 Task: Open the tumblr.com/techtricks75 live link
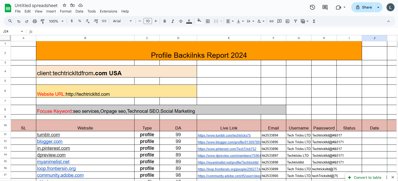tap(224, 135)
